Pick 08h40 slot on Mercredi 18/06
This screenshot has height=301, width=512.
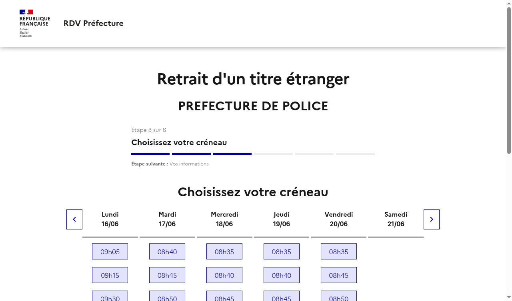click(x=224, y=275)
